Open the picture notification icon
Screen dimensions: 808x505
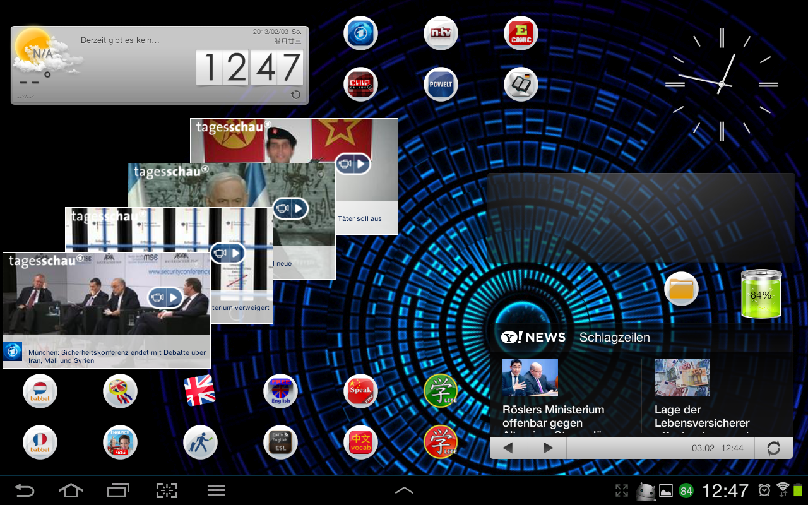[666, 490]
